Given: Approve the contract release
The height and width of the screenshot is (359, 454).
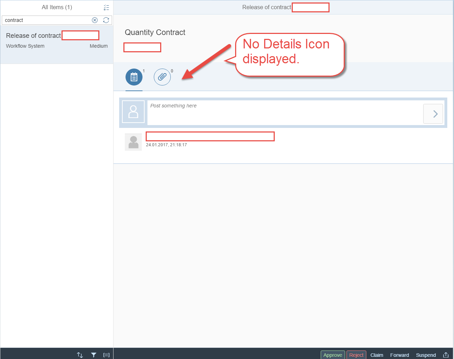Looking at the screenshot, I should coord(333,355).
